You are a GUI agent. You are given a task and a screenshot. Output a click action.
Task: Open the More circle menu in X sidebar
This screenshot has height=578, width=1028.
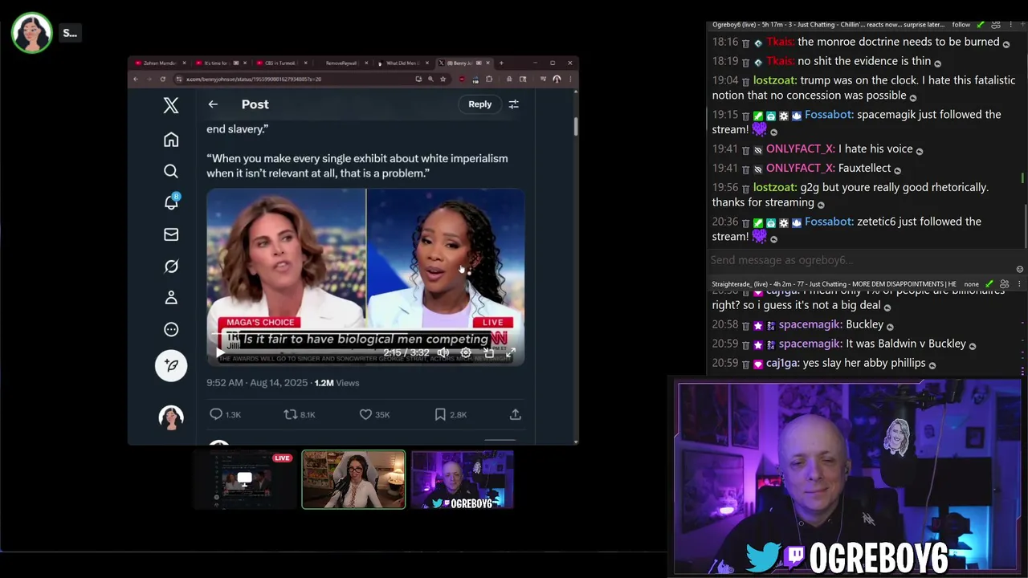tap(171, 329)
